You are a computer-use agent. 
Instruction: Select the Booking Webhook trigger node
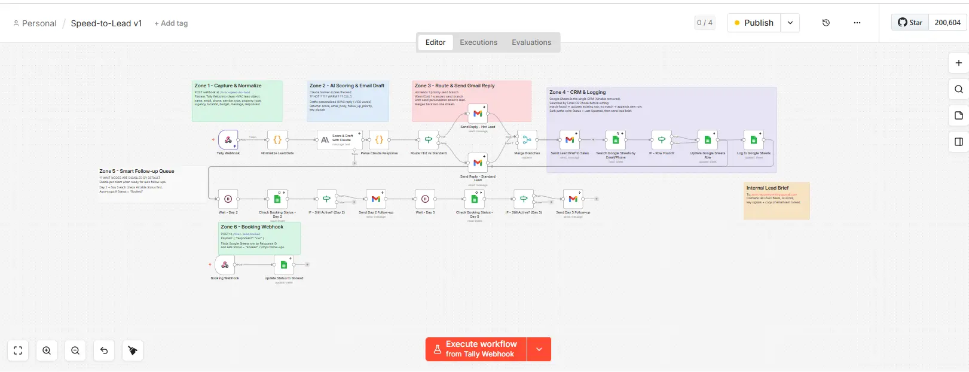(x=225, y=265)
